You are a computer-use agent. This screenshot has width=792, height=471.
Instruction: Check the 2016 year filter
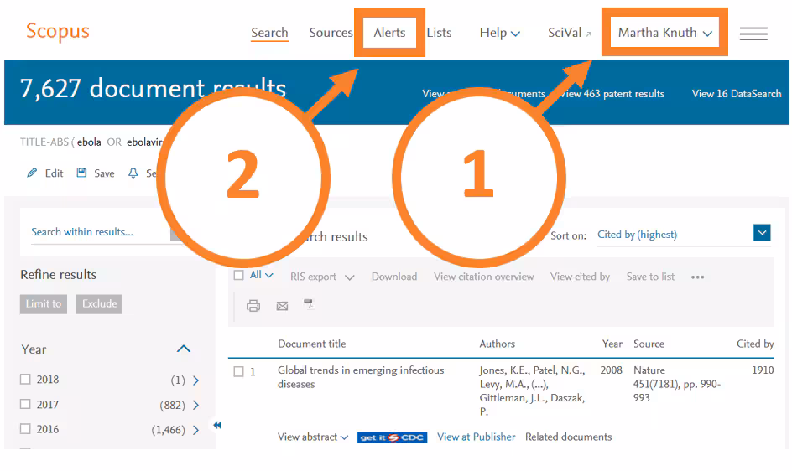coord(25,428)
